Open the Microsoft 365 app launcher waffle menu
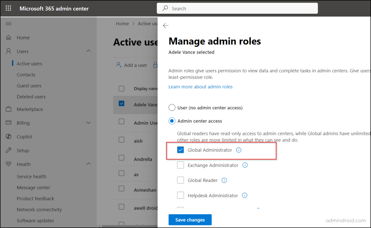 (8, 8)
